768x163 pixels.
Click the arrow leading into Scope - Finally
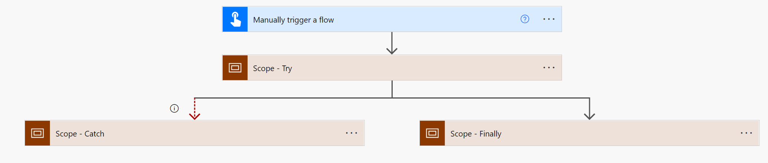[x=589, y=111]
